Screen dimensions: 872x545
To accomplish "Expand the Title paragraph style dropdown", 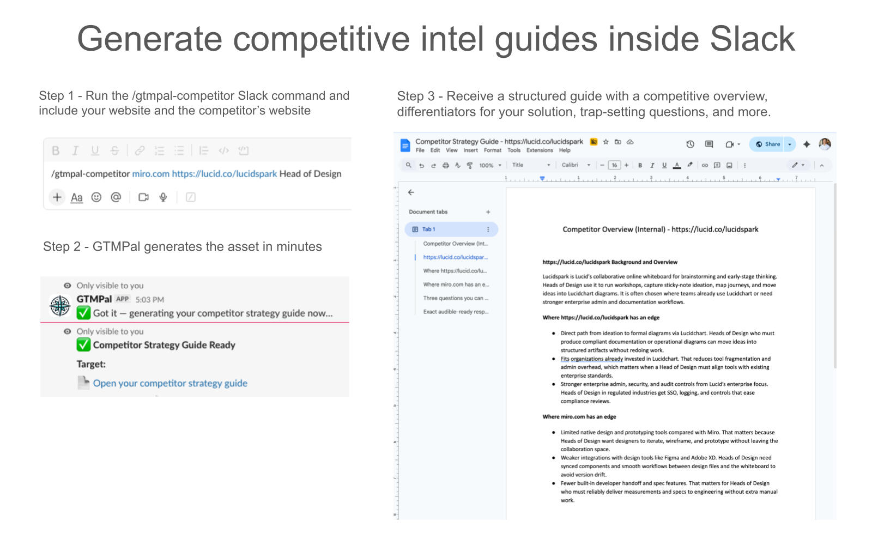I will [x=531, y=165].
